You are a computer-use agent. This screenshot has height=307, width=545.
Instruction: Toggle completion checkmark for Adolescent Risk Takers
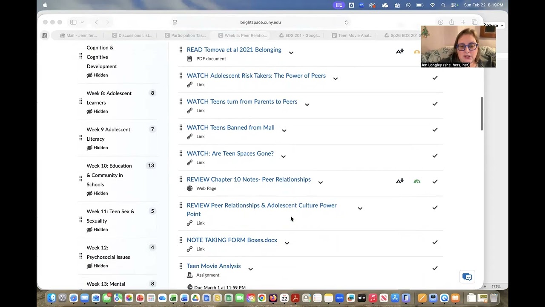435,78
